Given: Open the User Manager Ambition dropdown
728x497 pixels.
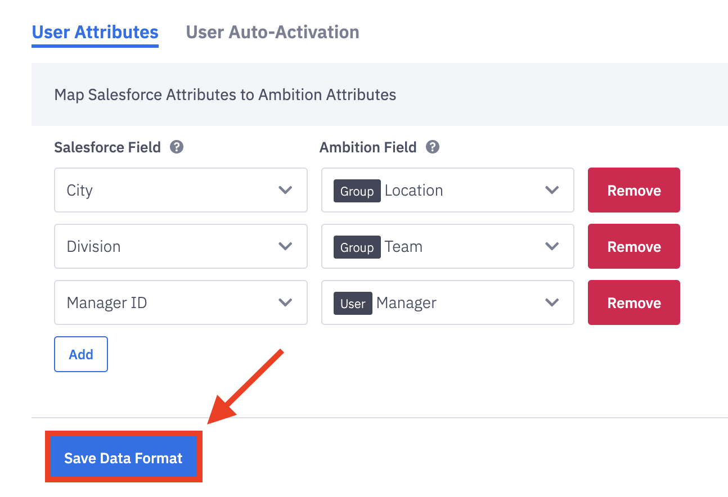Looking at the screenshot, I should click(x=447, y=302).
